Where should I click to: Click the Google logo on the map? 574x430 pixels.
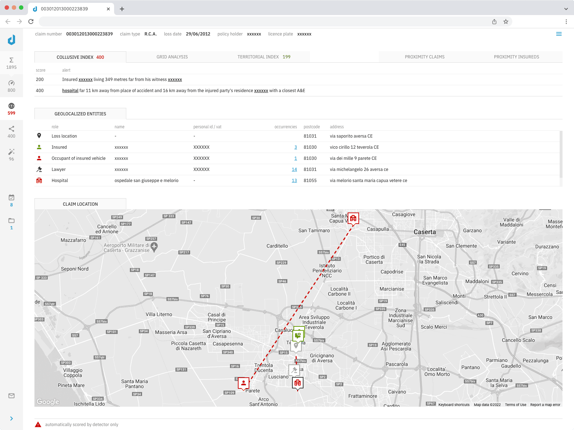coord(48,402)
